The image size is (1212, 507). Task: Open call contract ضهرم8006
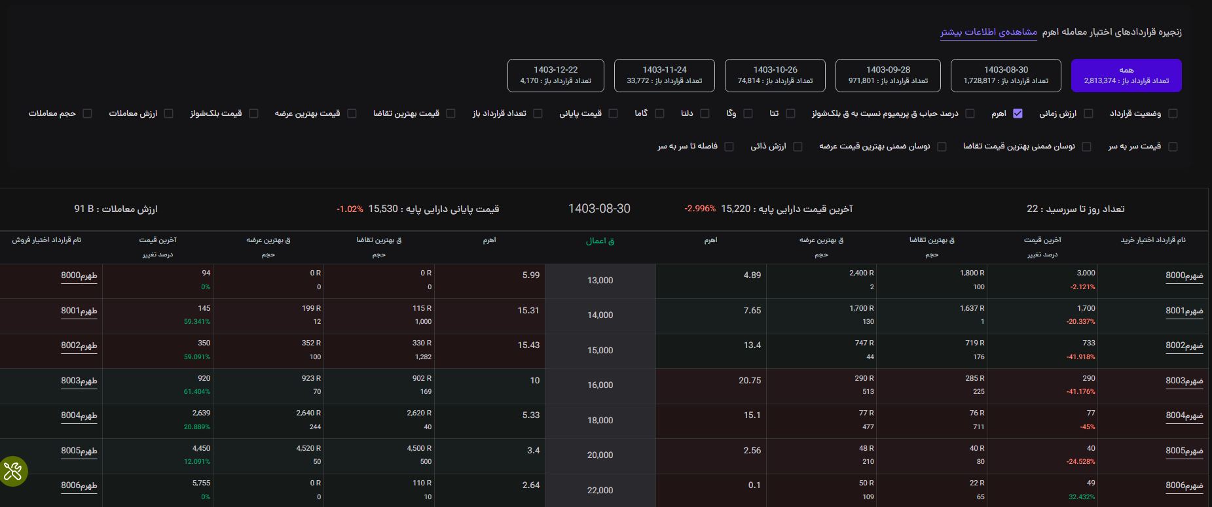point(1184,485)
